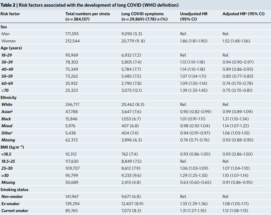Image resolution: width=271 pixels, height=215 pixels.
Task: Click the Table 2 title text
Action: coord(90,5)
